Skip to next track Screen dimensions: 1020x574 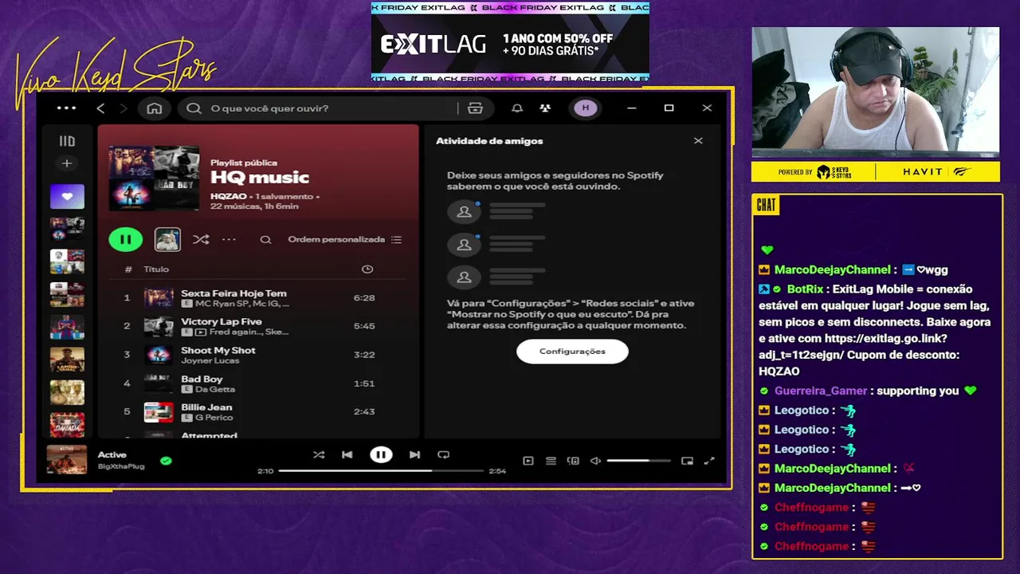tap(414, 455)
